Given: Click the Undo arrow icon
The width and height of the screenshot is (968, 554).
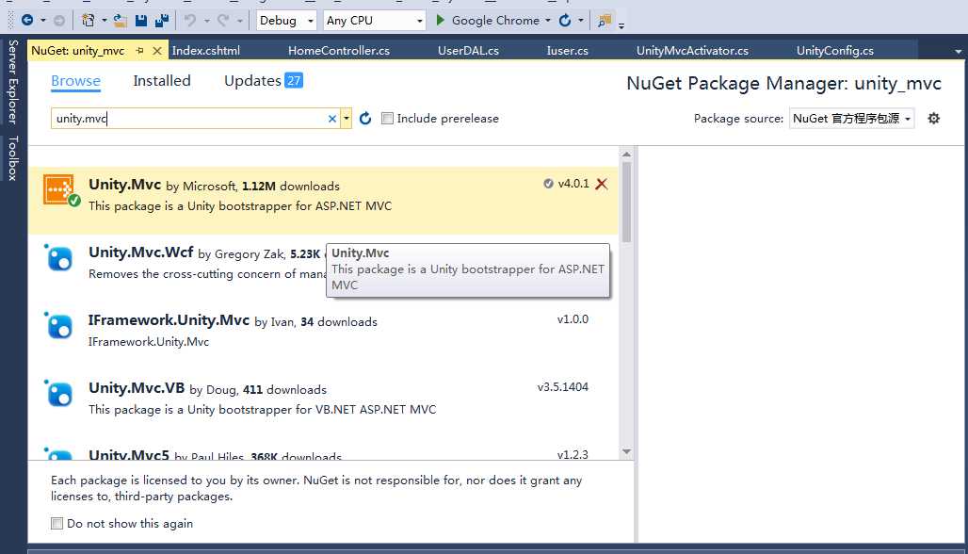Looking at the screenshot, I should click(190, 21).
